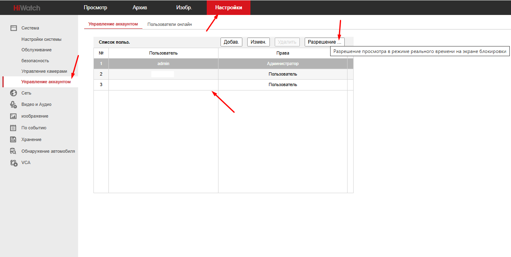Select row 3 Пользователь rights cell

(283, 85)
